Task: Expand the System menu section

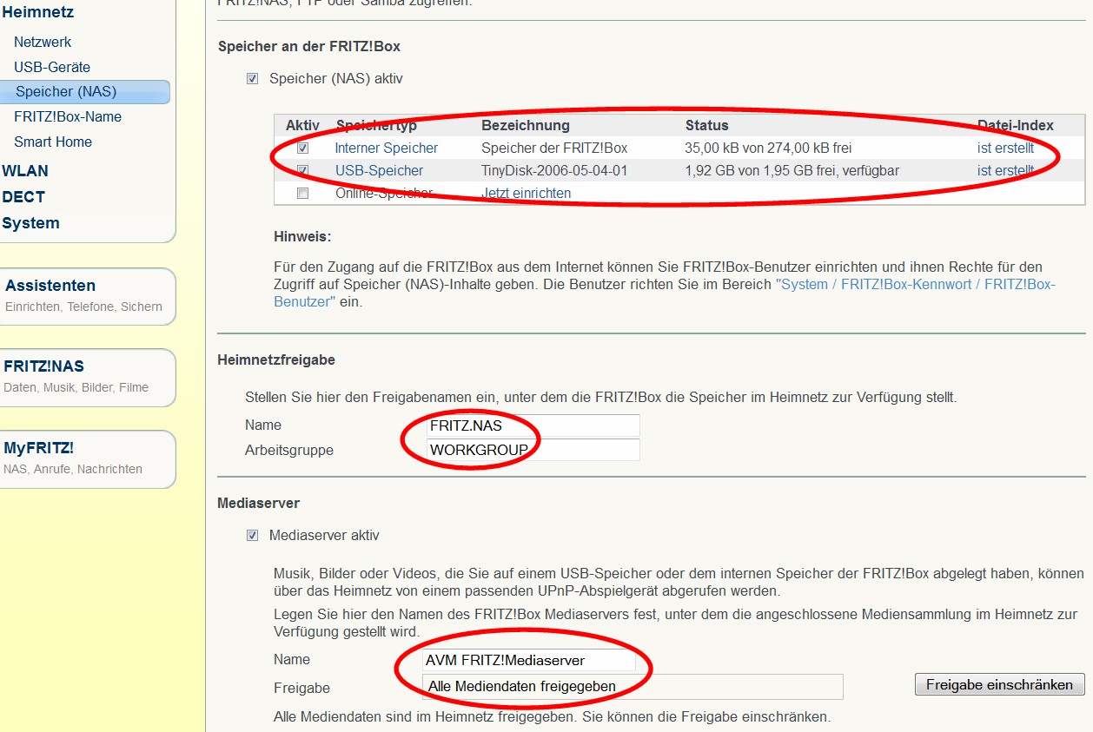Action: (30, 223)
